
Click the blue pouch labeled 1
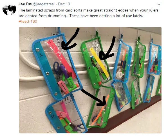pos(57,67)
